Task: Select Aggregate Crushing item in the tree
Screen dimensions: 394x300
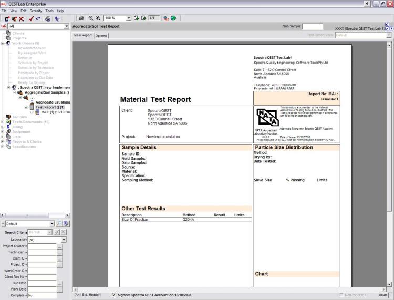Action: 53,102
